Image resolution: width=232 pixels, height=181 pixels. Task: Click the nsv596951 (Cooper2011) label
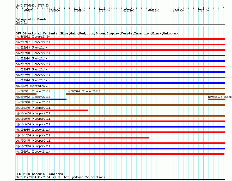point(33,91)
